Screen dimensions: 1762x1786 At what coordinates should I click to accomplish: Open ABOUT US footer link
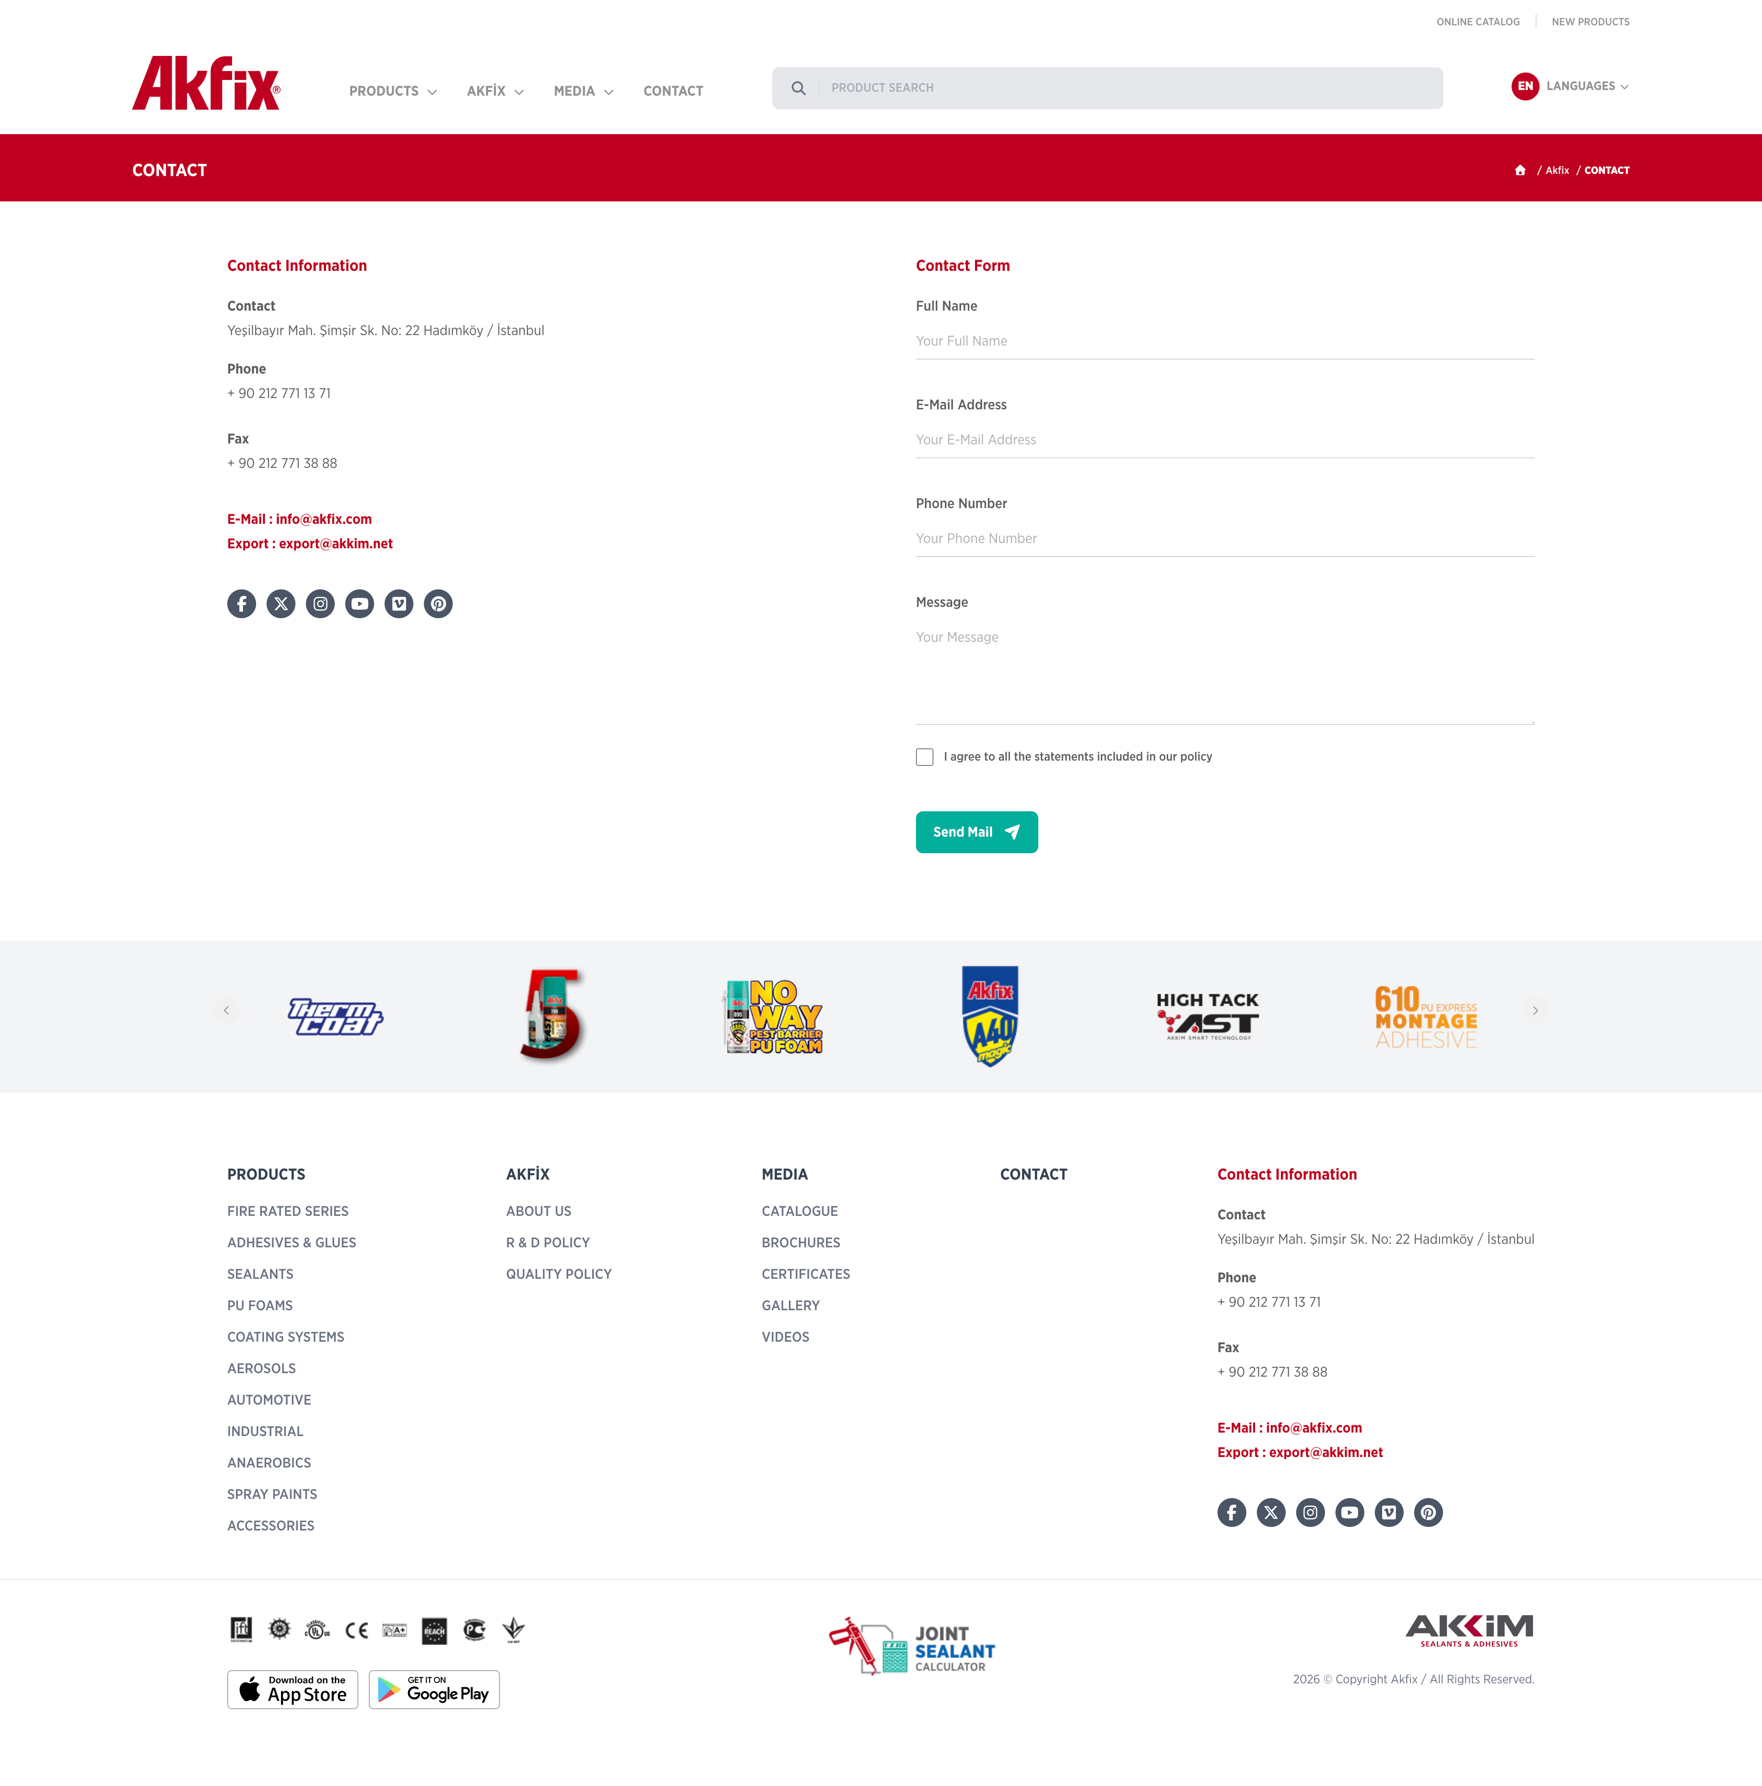click(x=539, y=1211)
